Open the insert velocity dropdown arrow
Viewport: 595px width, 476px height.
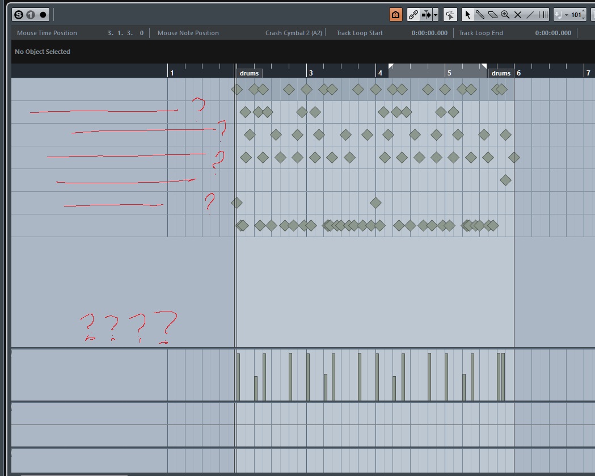566,15
